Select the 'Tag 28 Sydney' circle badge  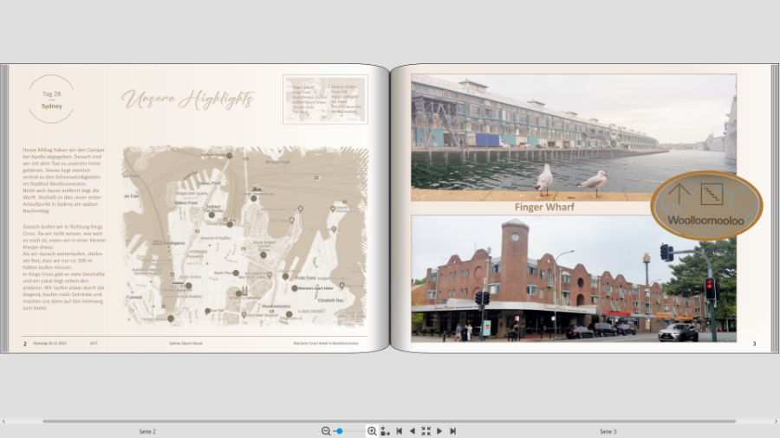pos(51,100)
